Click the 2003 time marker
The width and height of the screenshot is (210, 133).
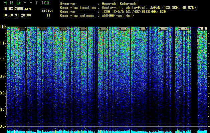pyautogui.click(x=63, y=29)
